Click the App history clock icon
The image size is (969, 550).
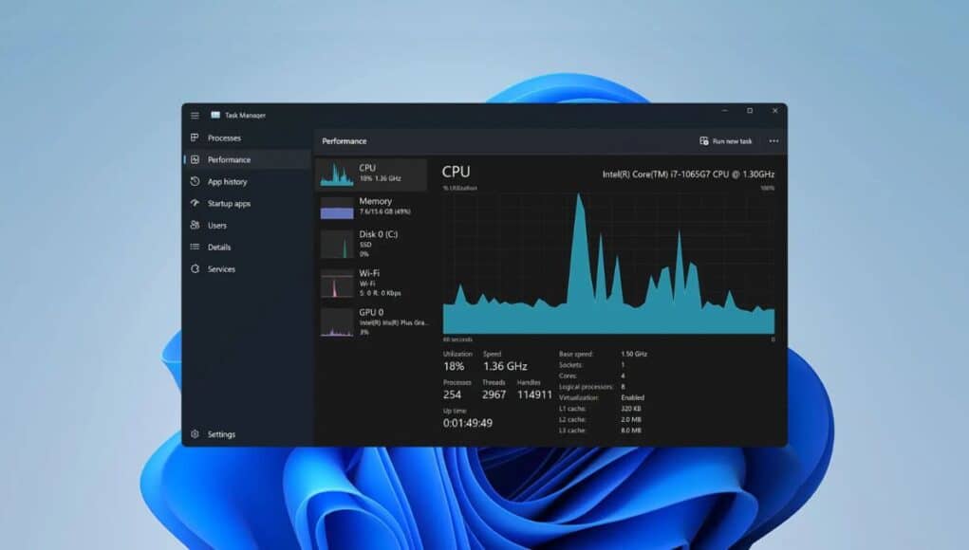pos(195,181)
